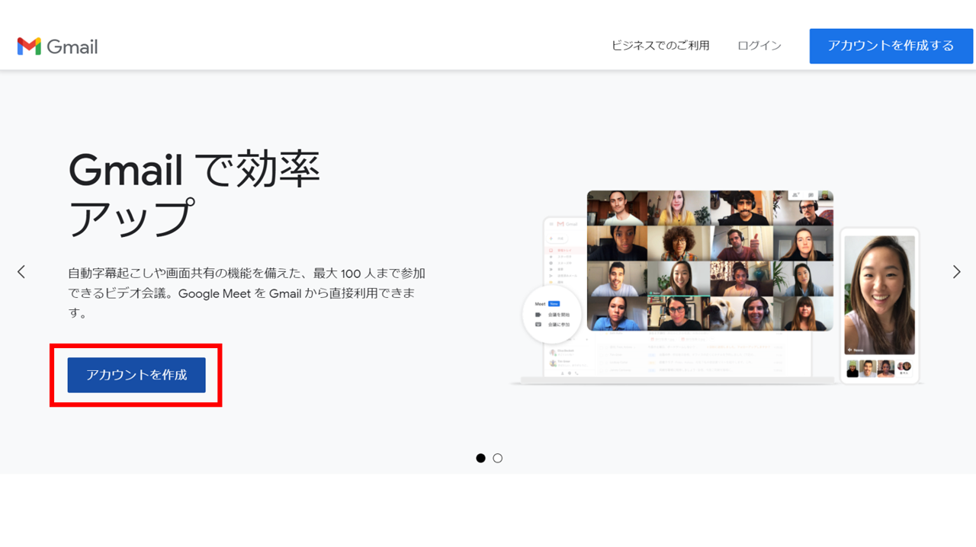Advance carousel with right arrow

[x=956, y=271]
